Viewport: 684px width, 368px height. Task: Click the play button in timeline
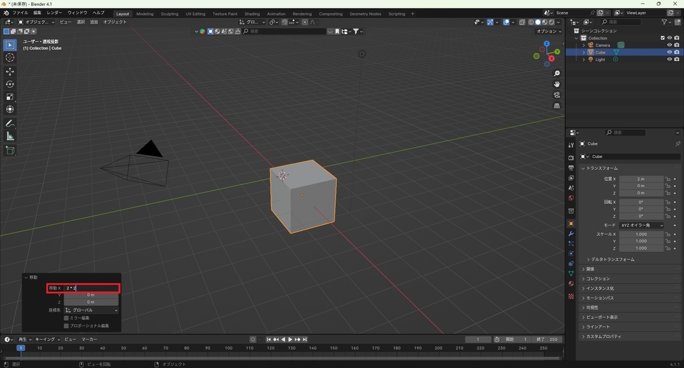coord(290,339)
